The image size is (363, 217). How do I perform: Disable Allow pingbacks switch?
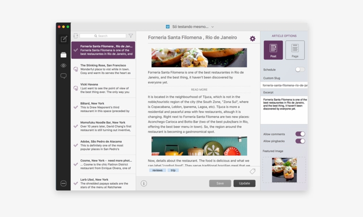click(x=300, y=141)
